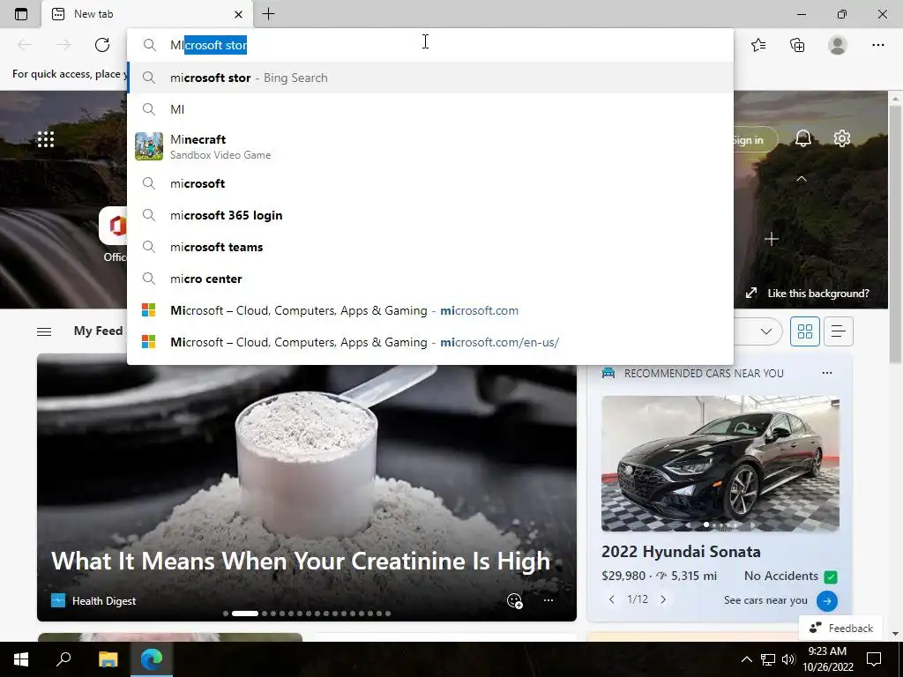
Task: Open the network tray icon
Action: tap(768, 659)
